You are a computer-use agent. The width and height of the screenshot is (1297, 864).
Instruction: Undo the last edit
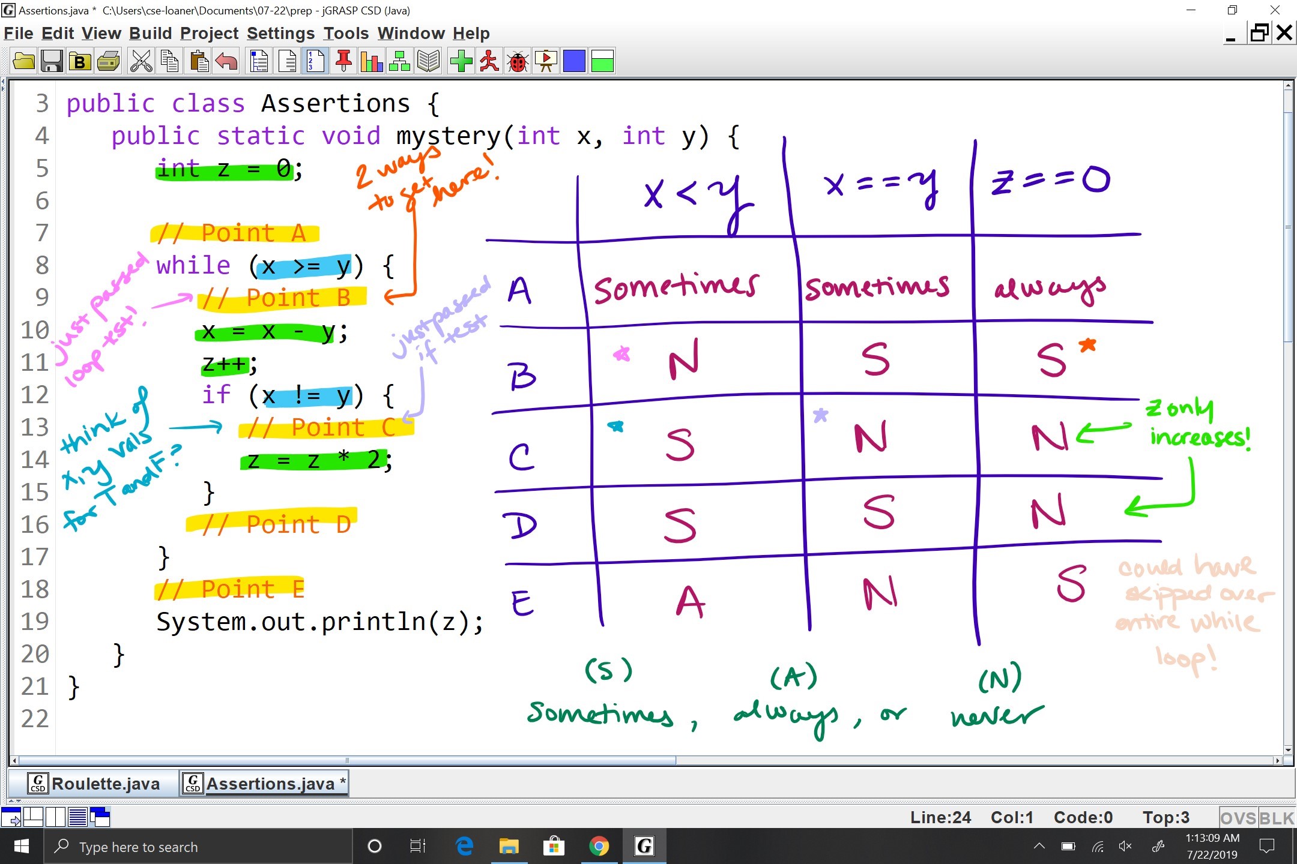[226, 61]
